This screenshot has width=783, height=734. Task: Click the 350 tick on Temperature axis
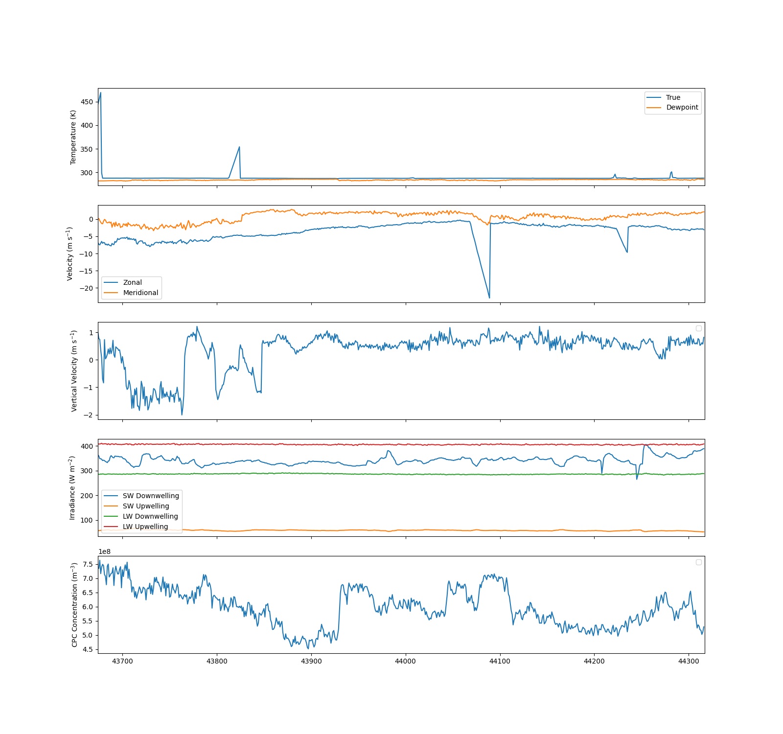pyautogui.click(x=87, y=149)
